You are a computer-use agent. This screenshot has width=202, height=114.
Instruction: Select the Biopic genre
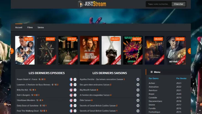(x=152, y=94)
